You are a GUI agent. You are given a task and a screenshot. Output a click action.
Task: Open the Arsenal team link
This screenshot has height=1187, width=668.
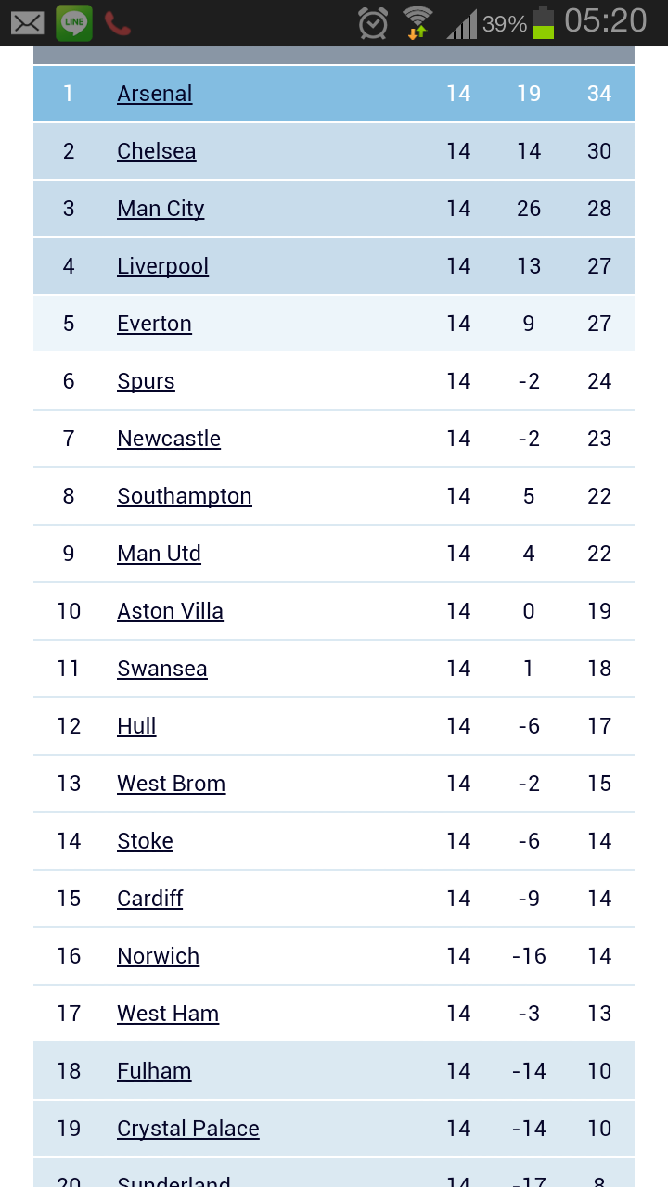pyautogui.click(x=155, y=94)
